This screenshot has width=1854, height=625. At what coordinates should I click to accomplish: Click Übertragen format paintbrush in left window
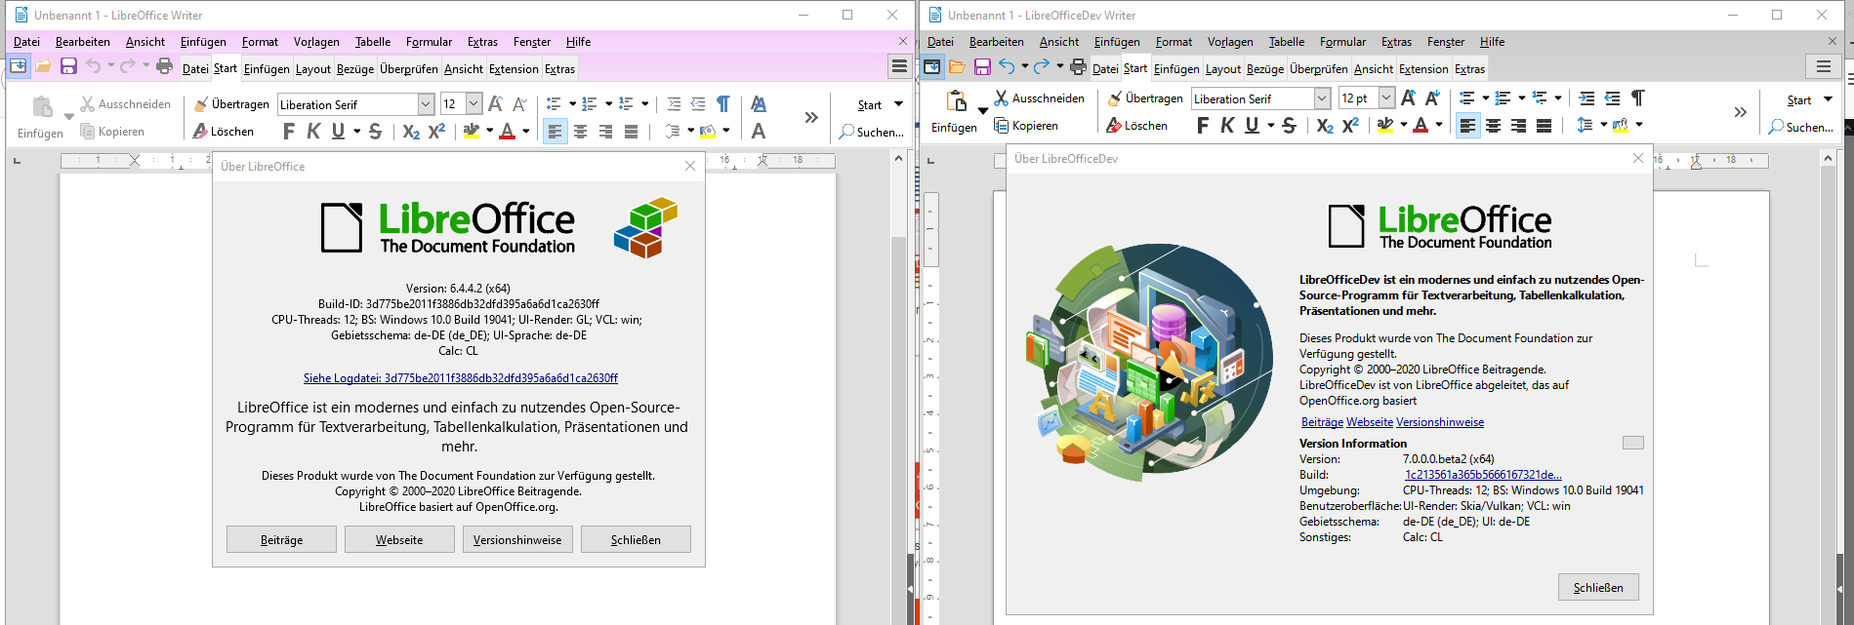click(x=231, y=104)
